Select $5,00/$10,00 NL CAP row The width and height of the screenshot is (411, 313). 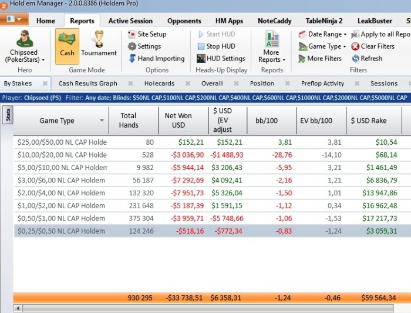click(213, 168)
